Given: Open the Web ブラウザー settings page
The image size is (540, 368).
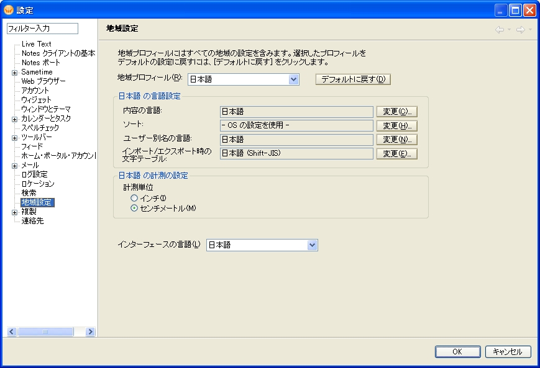Looking at the screenshot, I should click(43, 81).
